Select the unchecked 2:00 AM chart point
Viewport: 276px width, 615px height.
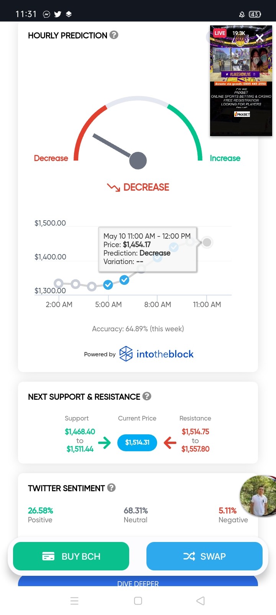(x=59, y=284)
